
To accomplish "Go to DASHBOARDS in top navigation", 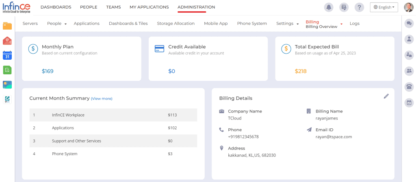I will pos(56,7).
